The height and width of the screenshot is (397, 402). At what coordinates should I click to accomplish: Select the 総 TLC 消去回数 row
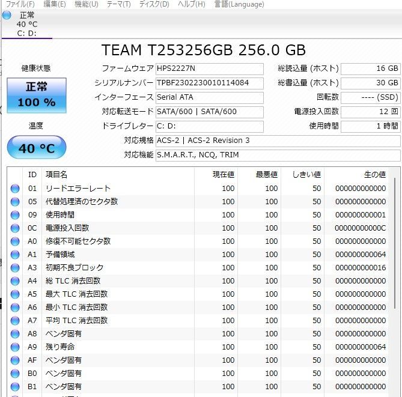pos(198,281)
